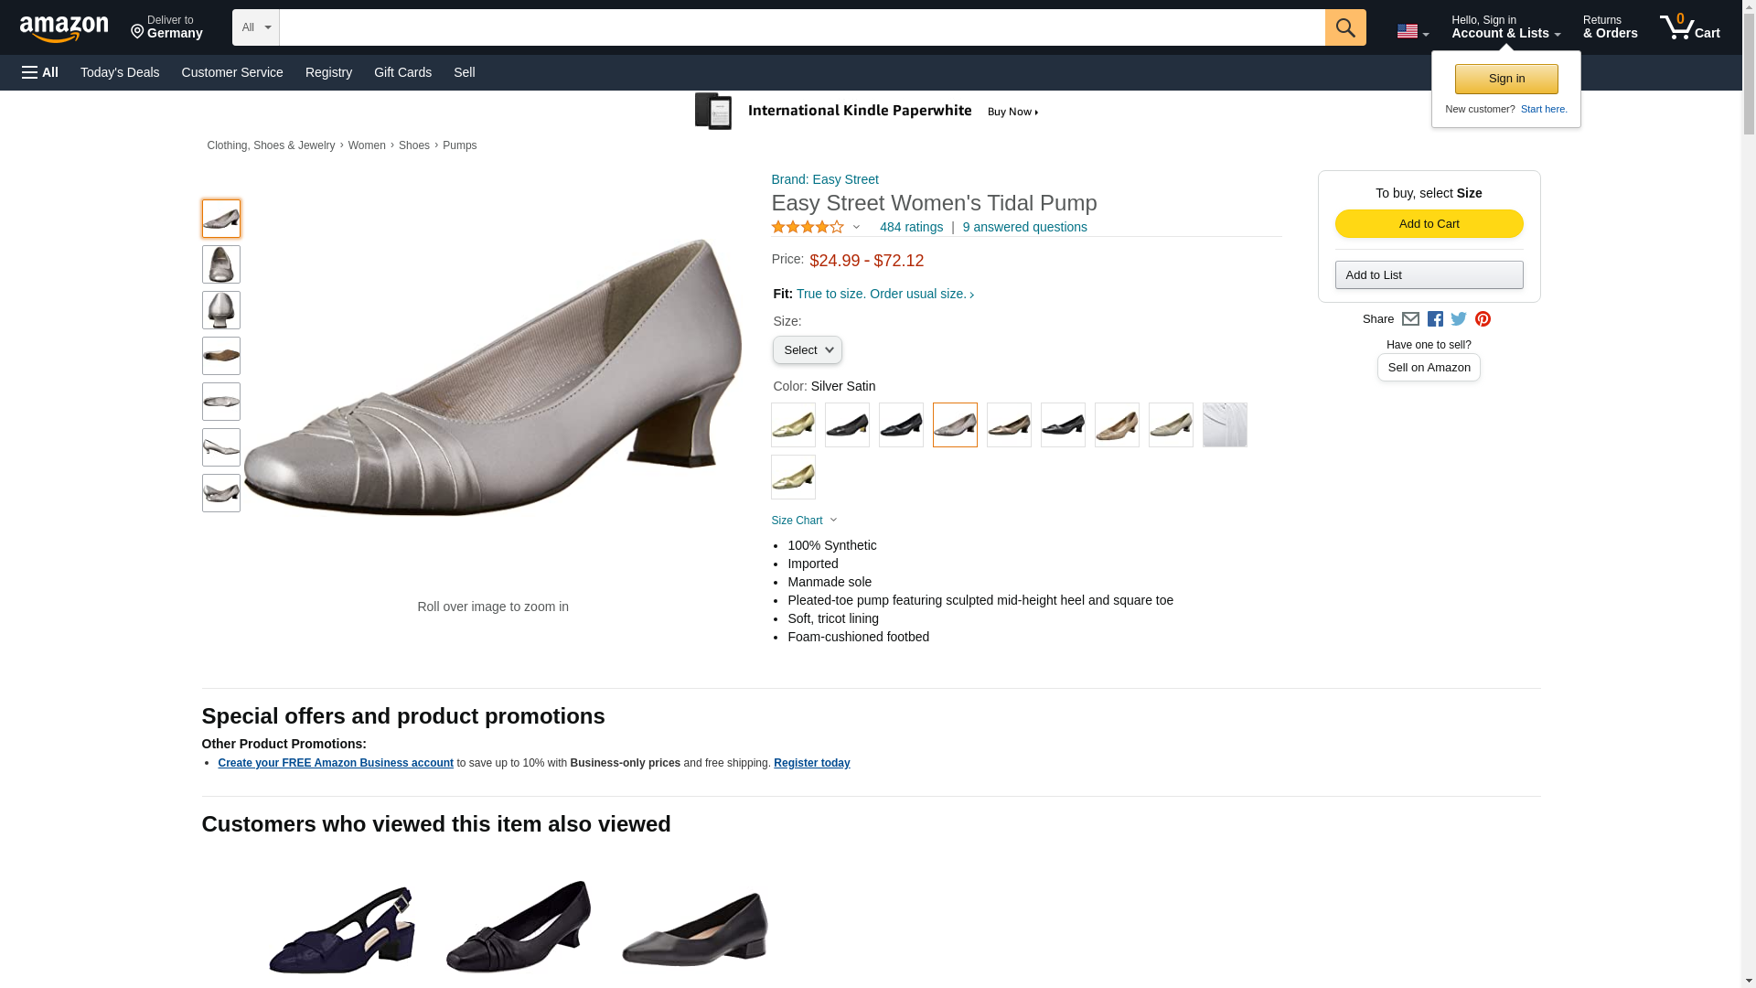Screen dimensions: 1756x988
Task: Select the first gold color swatch
Action: coord(793,425)
